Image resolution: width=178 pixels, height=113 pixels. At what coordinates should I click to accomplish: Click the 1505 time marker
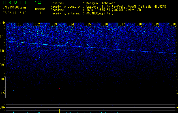point(87,24)
